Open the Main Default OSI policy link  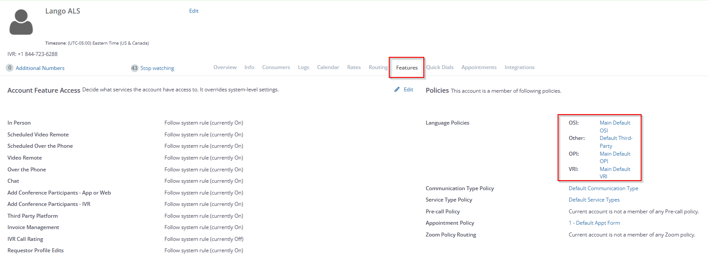[614, 123]
